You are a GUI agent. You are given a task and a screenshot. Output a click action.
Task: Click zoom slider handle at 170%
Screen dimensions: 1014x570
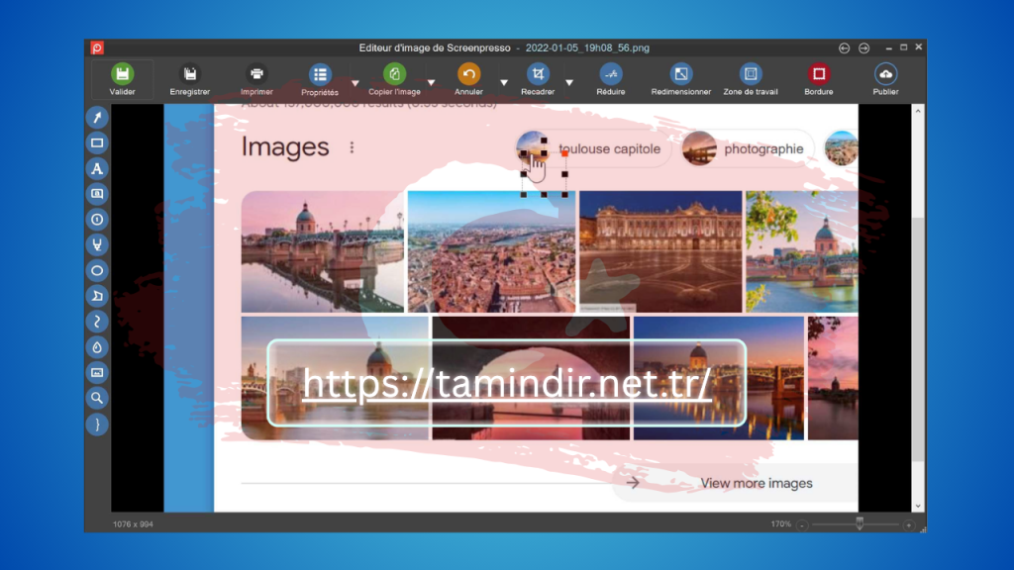click(860, 523)
